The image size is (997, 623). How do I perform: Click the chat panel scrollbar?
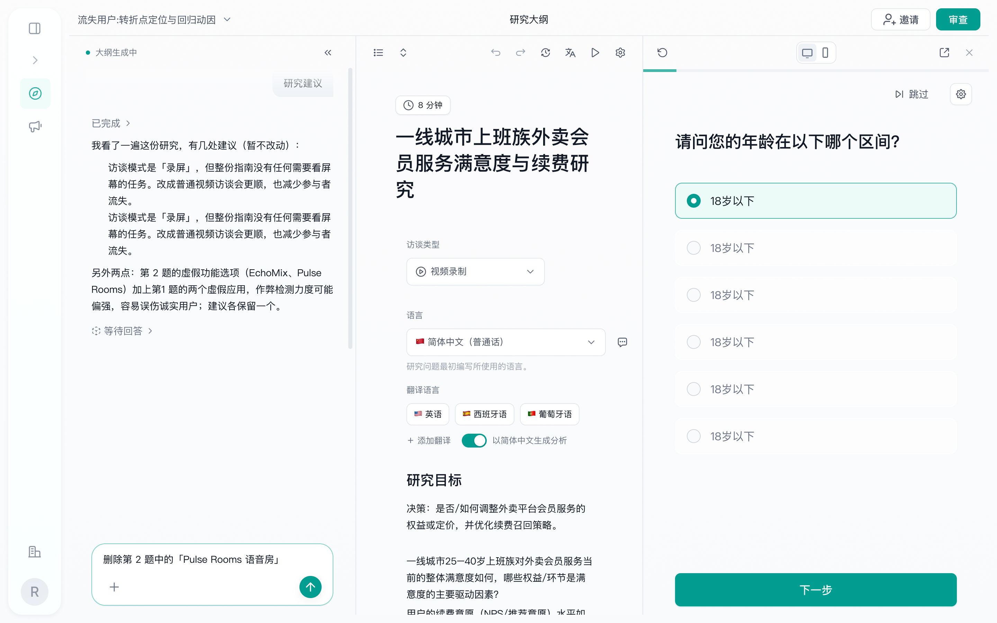point(350,208)
